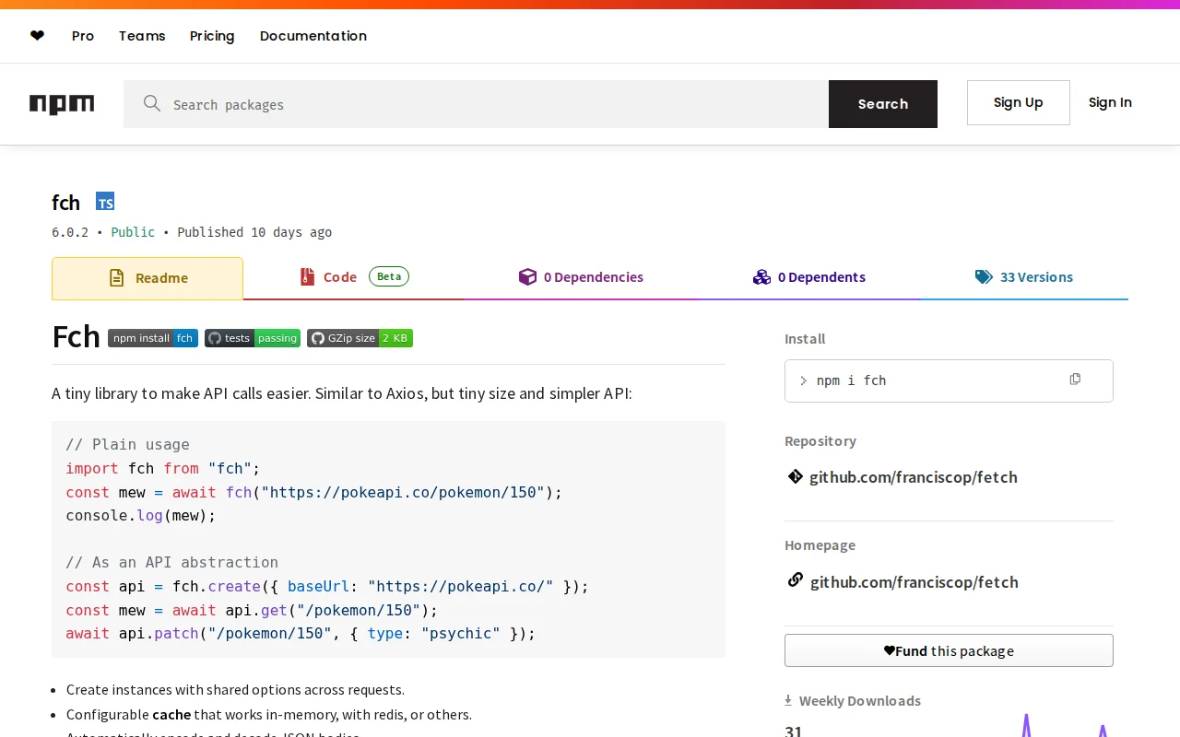
Task: Open the Teams menu item
Action: click(x=142, y=36)
